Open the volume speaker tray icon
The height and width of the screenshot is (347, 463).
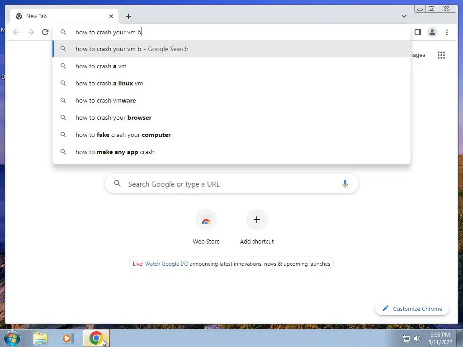click(417, 338)
